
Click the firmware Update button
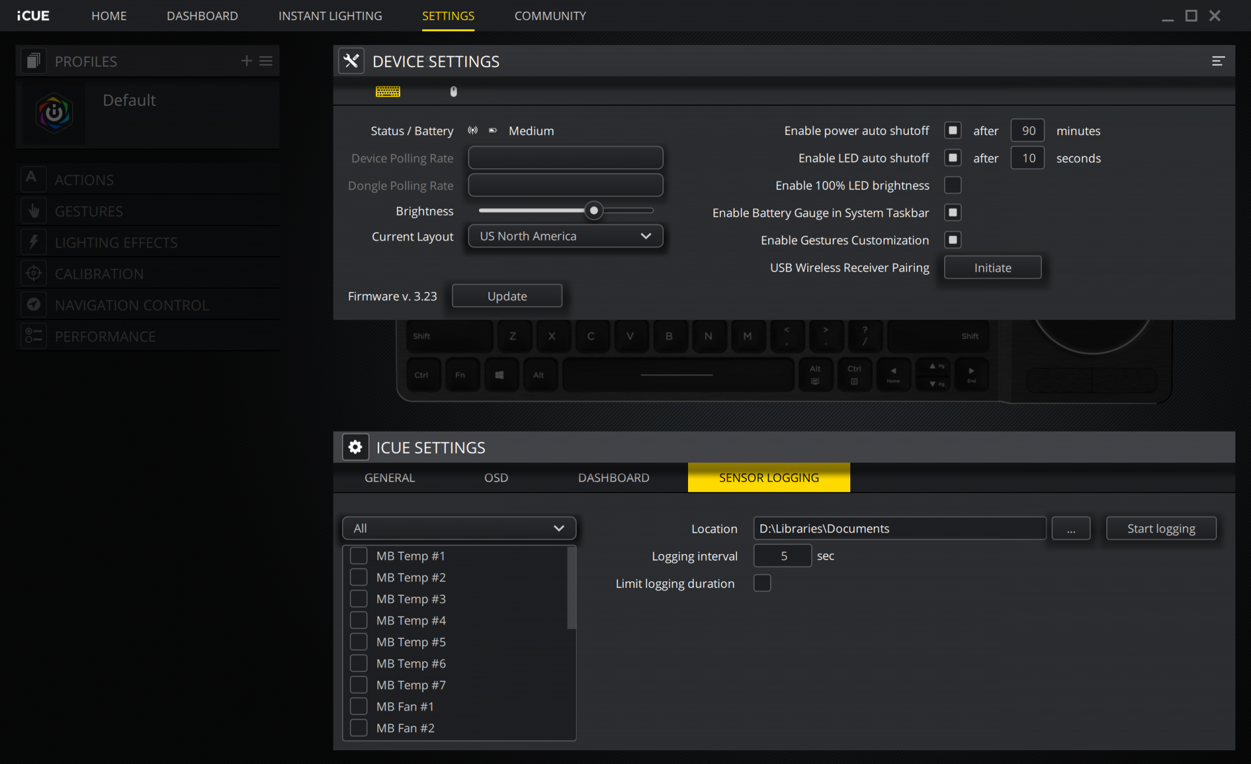[507, 296]
